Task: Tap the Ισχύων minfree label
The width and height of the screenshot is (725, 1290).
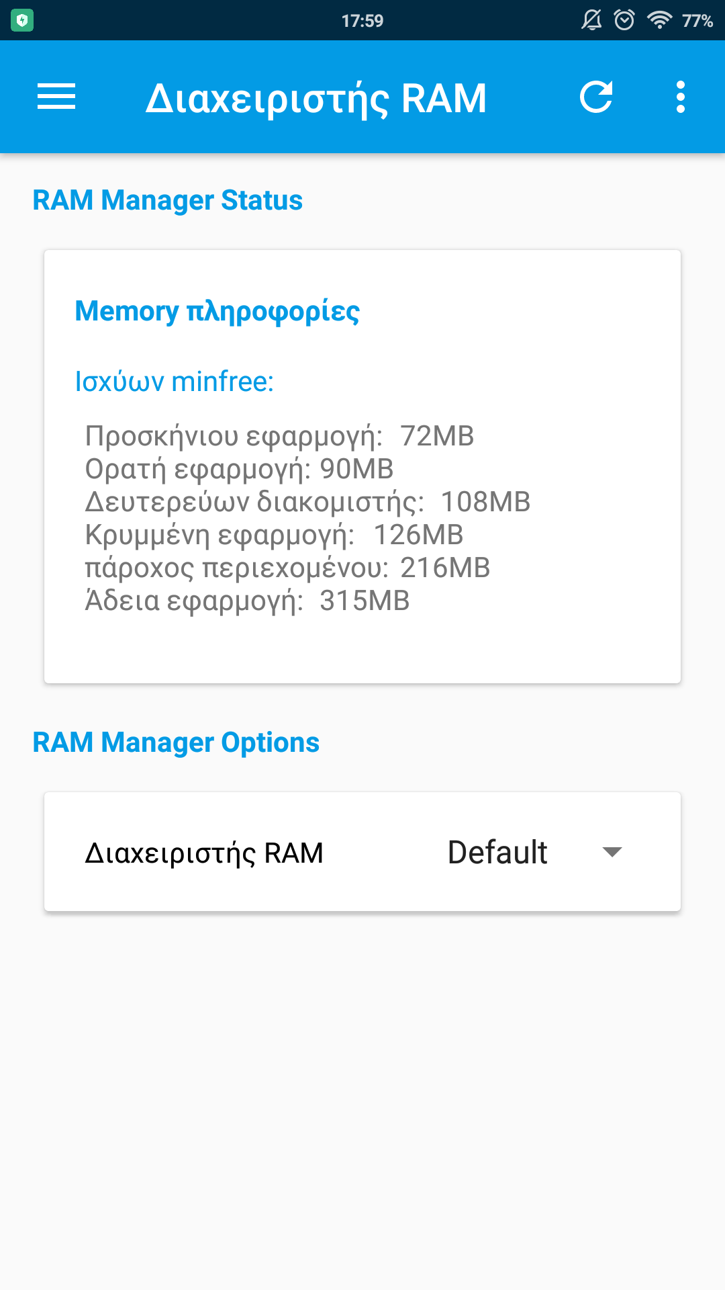Action: [175, 382]
